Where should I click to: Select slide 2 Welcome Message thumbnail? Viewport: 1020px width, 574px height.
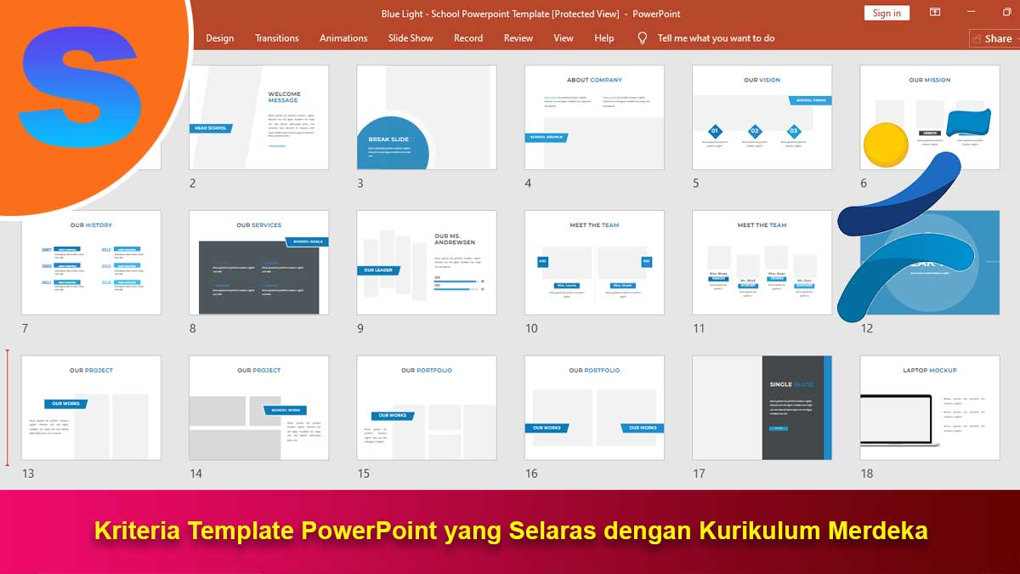[258, 117]
